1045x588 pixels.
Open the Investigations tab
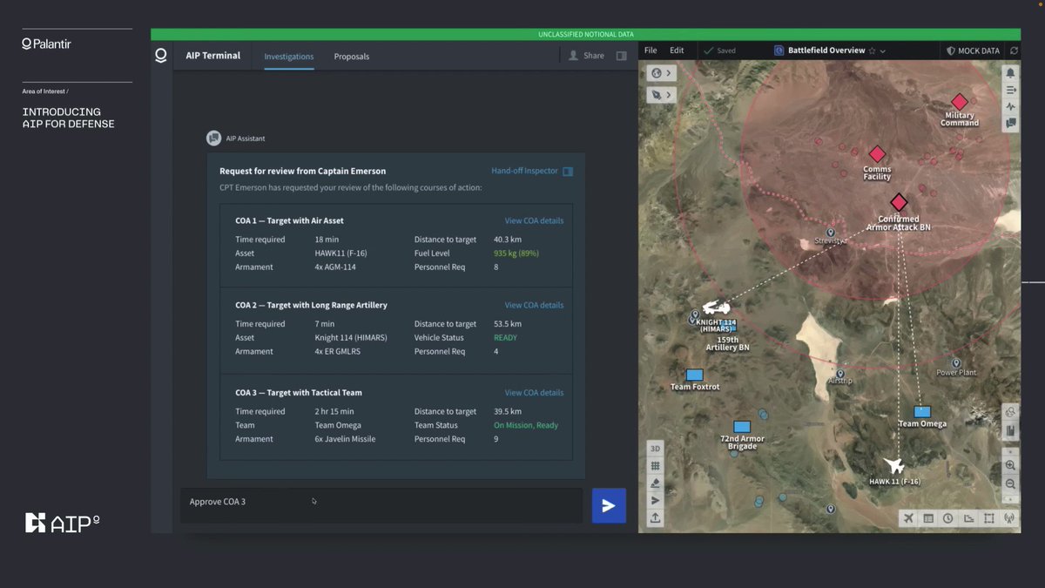point(289,57)
